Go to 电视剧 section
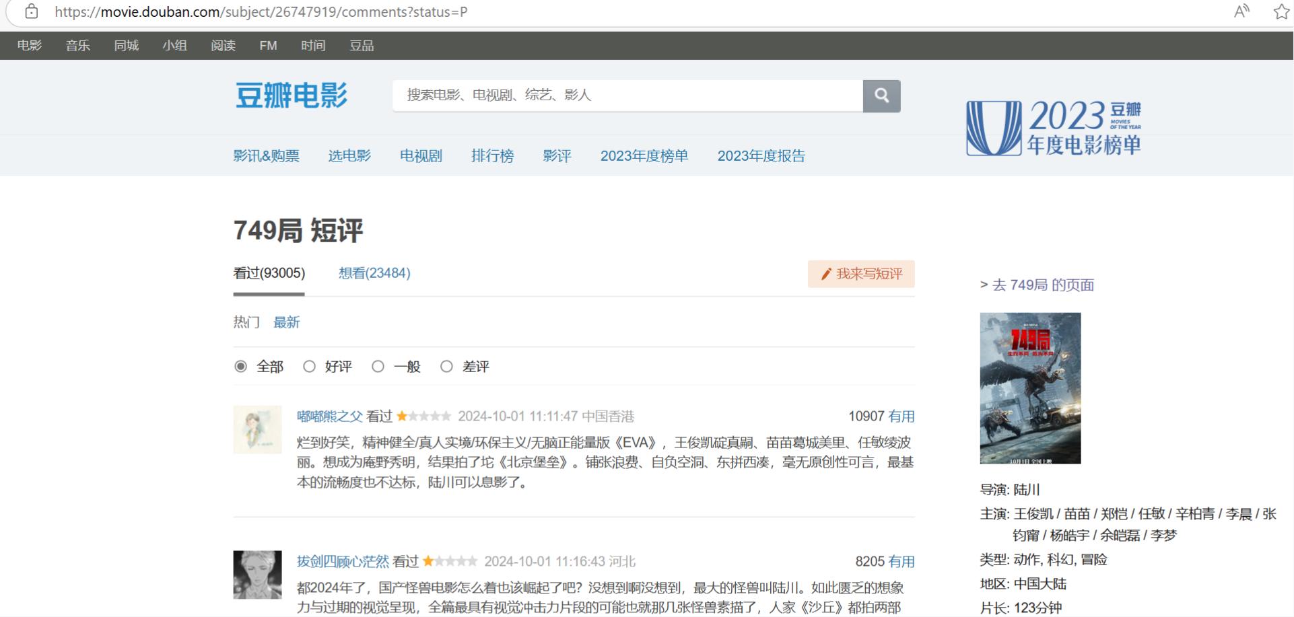This screenshot has width=1294, height=617. [x=421, y=156]
